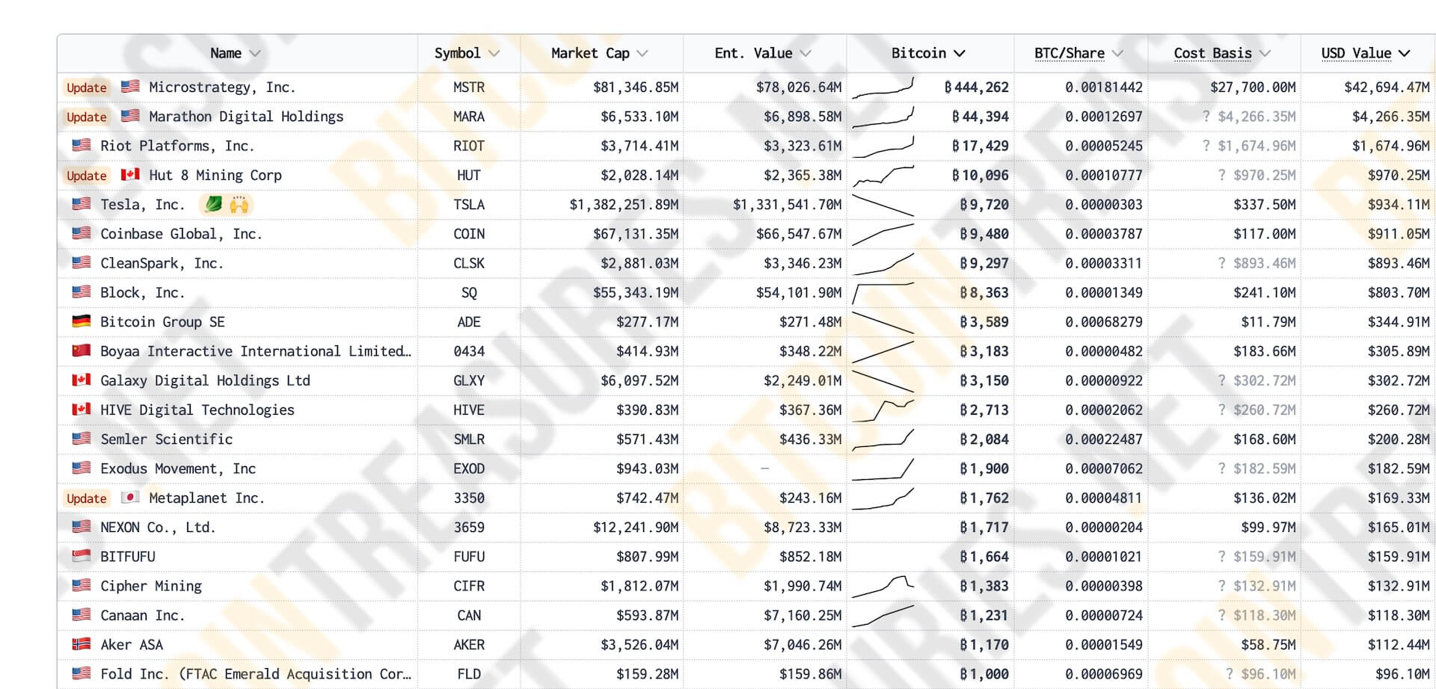Select USD value $42,694.47M
Viewport: 1436px width, 689px height.
click(1387, 87)
